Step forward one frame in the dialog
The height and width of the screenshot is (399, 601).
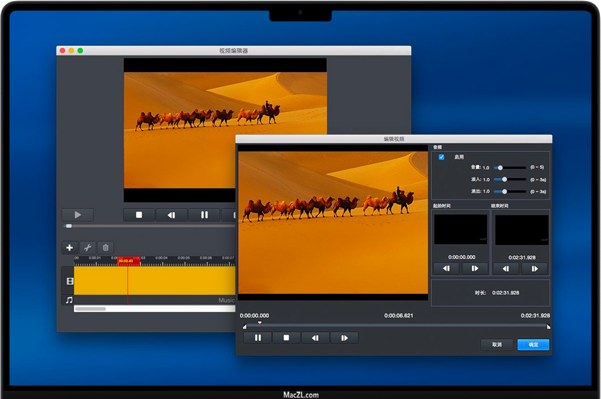pyautogui.click(x=344, y=338)
